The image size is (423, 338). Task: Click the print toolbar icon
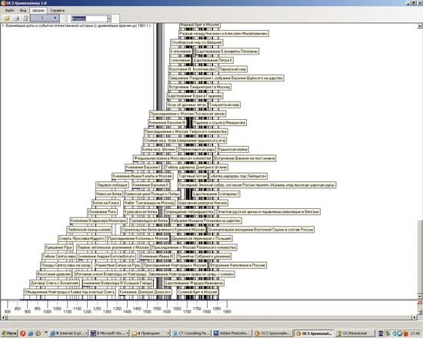16,18
